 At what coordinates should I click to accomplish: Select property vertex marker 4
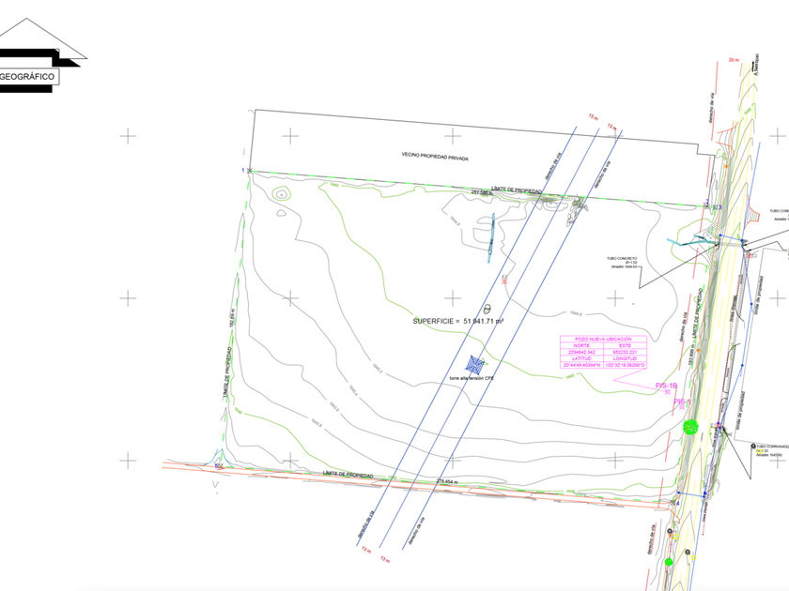point(675,503)
